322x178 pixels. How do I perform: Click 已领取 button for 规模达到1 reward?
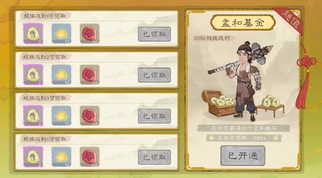pos(155,34)
